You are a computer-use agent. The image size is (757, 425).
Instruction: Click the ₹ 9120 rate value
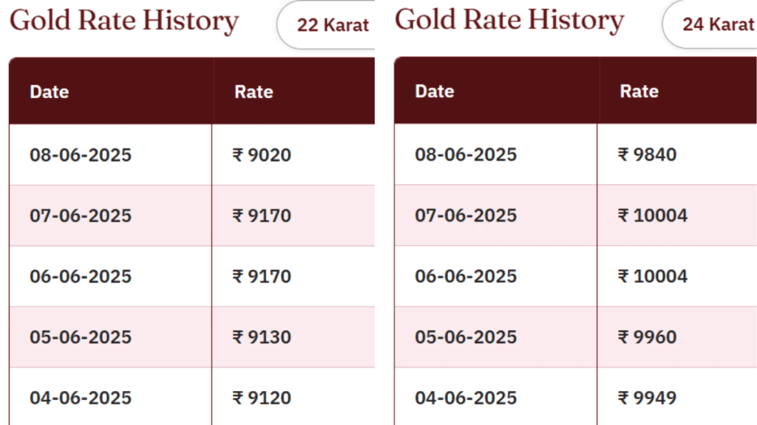pos(262,398)
